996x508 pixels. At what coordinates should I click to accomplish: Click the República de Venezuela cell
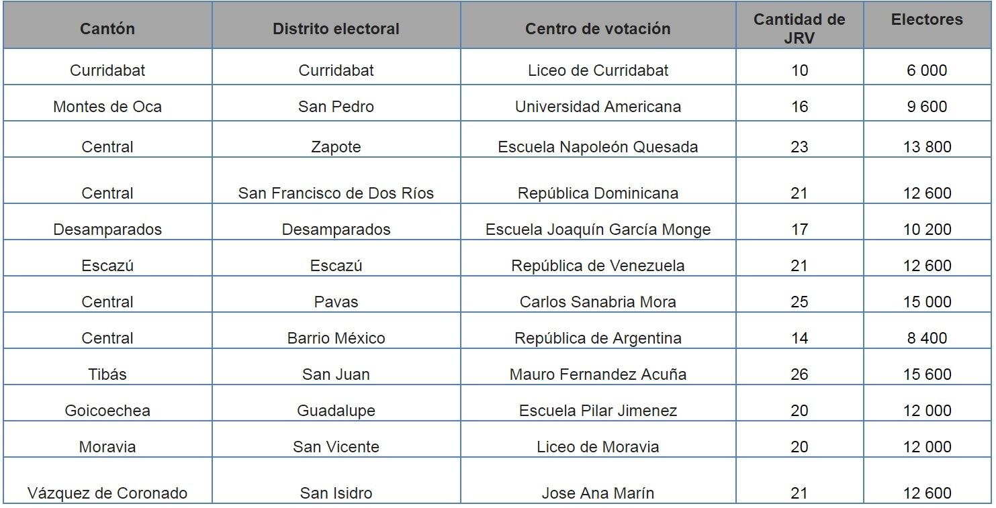[x=598, y=266]
